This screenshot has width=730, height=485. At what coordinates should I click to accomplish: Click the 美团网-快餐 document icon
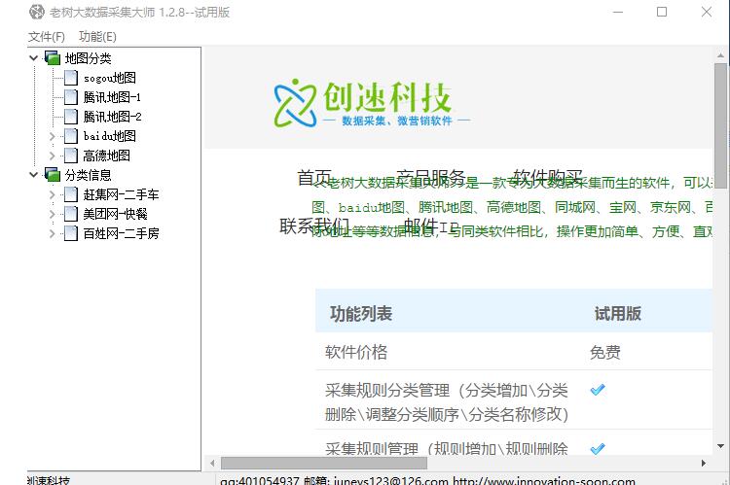[x=71, y=214]
